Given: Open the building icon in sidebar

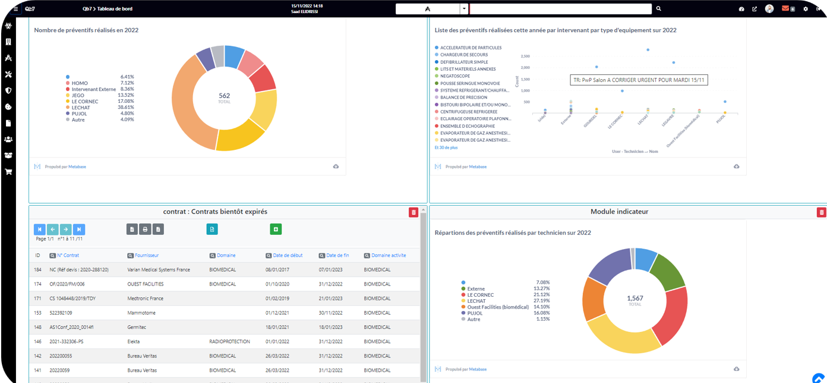Looking at the screenshot, I should 8,42.
